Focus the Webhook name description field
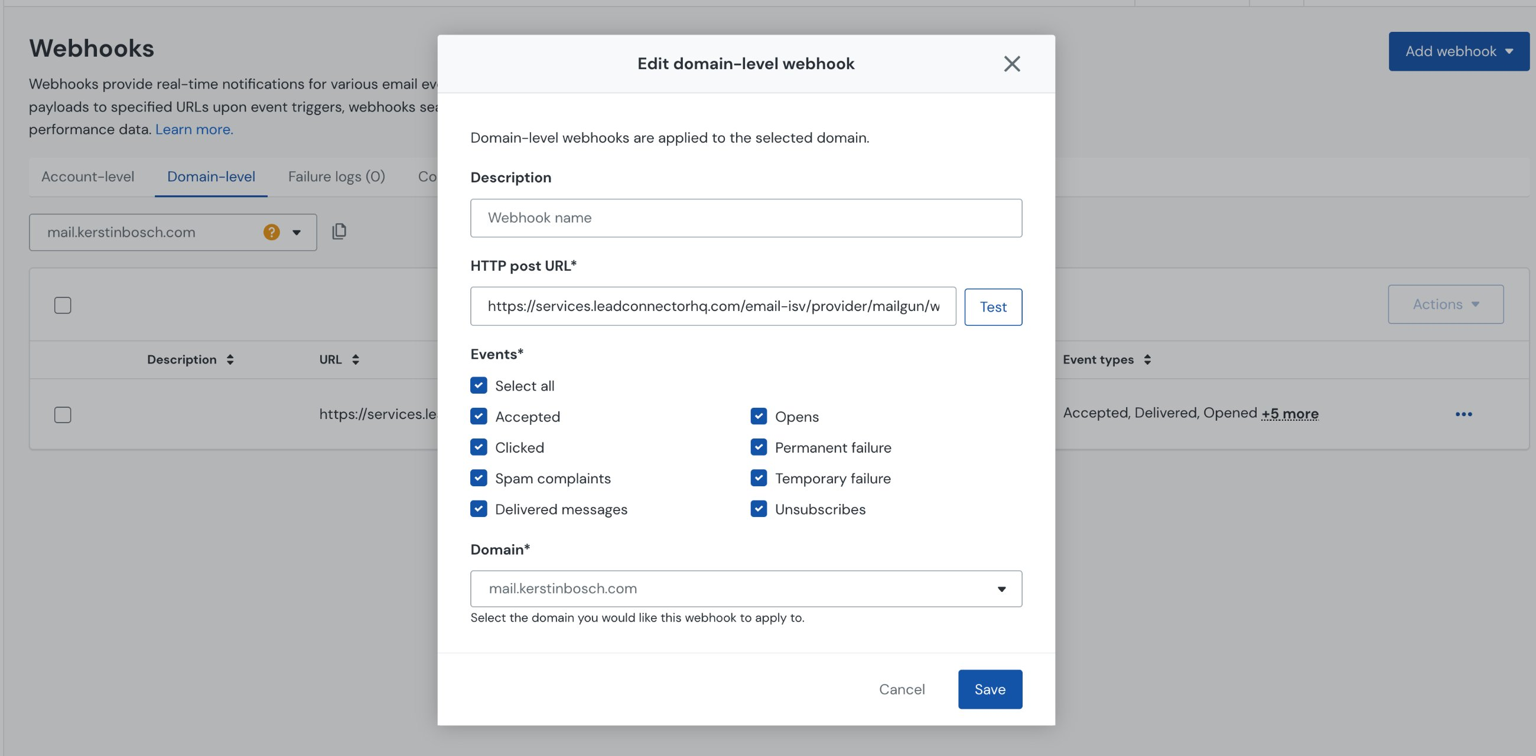1536x756 pixels. 746,218
